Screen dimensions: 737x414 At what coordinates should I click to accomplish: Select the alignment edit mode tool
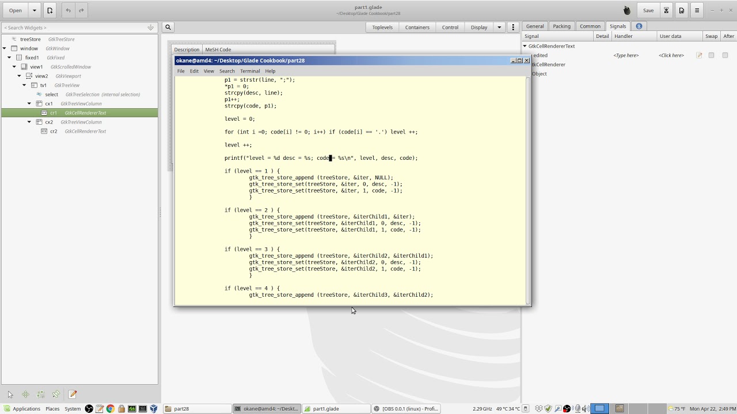pos(56,394)
